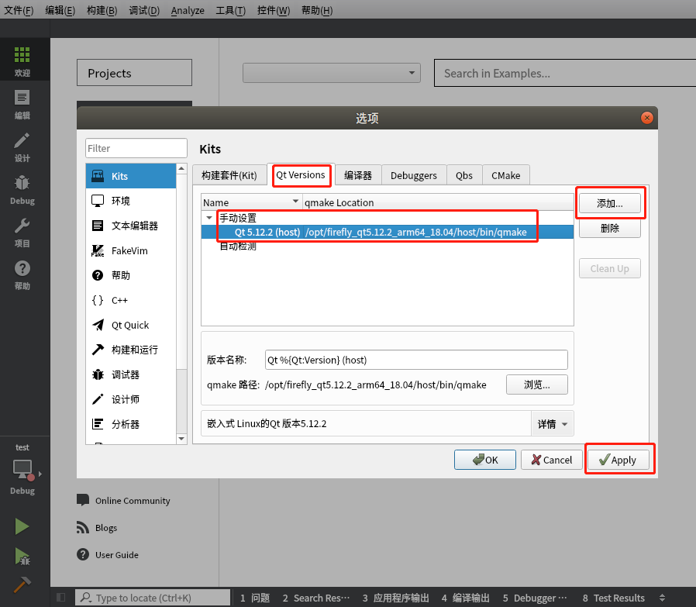Open Blogs link

click(97, 527)
